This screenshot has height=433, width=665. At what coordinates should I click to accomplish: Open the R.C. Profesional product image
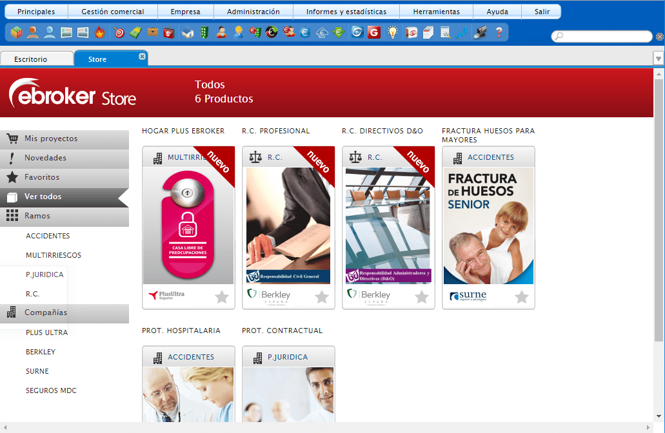(x=288, y=226)
